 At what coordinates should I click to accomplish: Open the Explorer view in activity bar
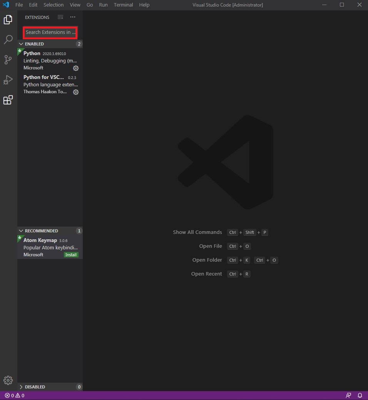point(8,20)
